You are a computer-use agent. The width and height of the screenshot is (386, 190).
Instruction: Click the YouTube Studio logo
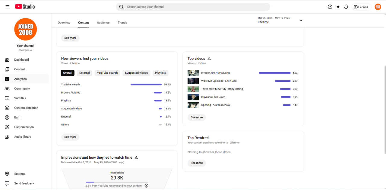click(25, 7)
